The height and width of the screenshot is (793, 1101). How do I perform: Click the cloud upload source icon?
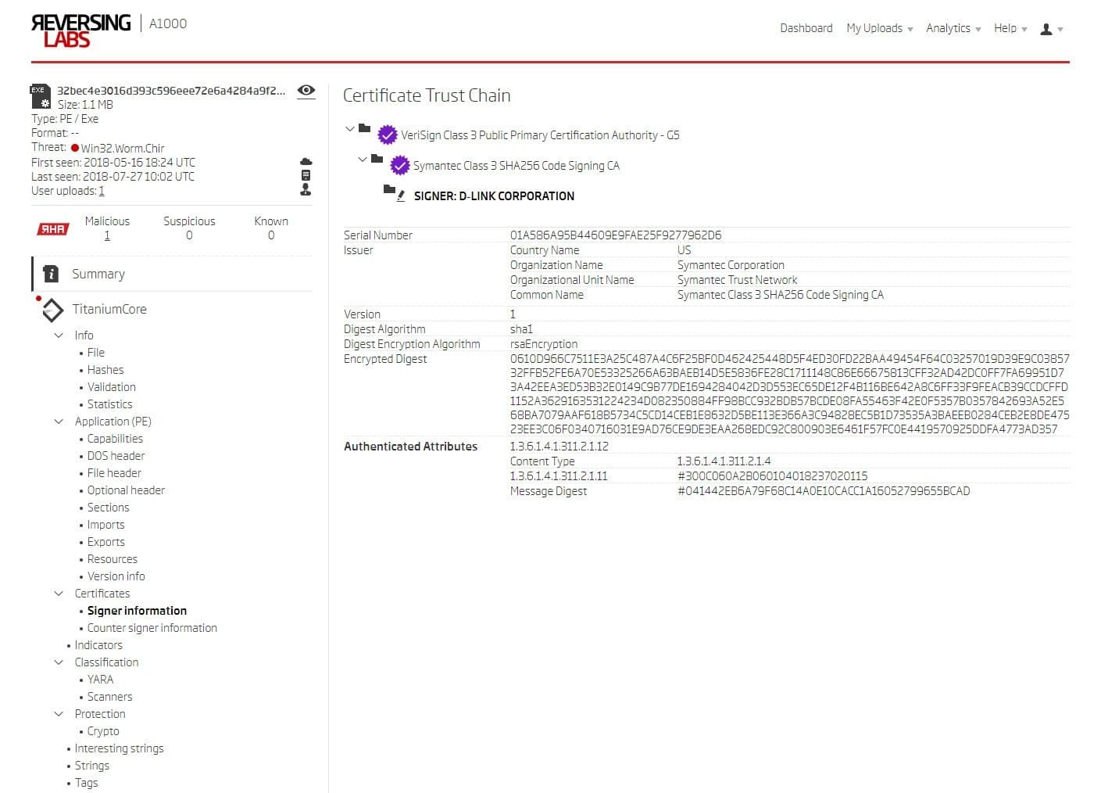click(x=306, y=160)
